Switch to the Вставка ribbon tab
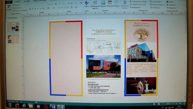This screenshot has height=109, width=193. [x=27, y=1]
